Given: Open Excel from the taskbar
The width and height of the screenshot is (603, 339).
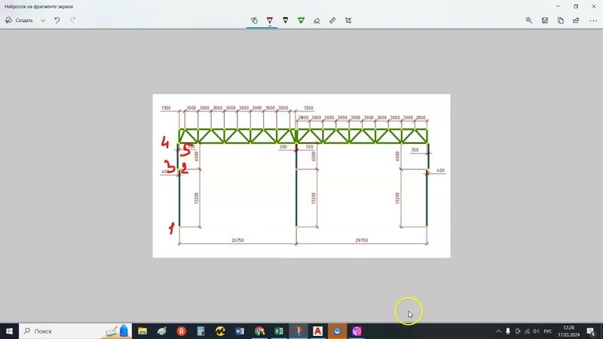Looking at the screenshot, I should coord(279,331).
